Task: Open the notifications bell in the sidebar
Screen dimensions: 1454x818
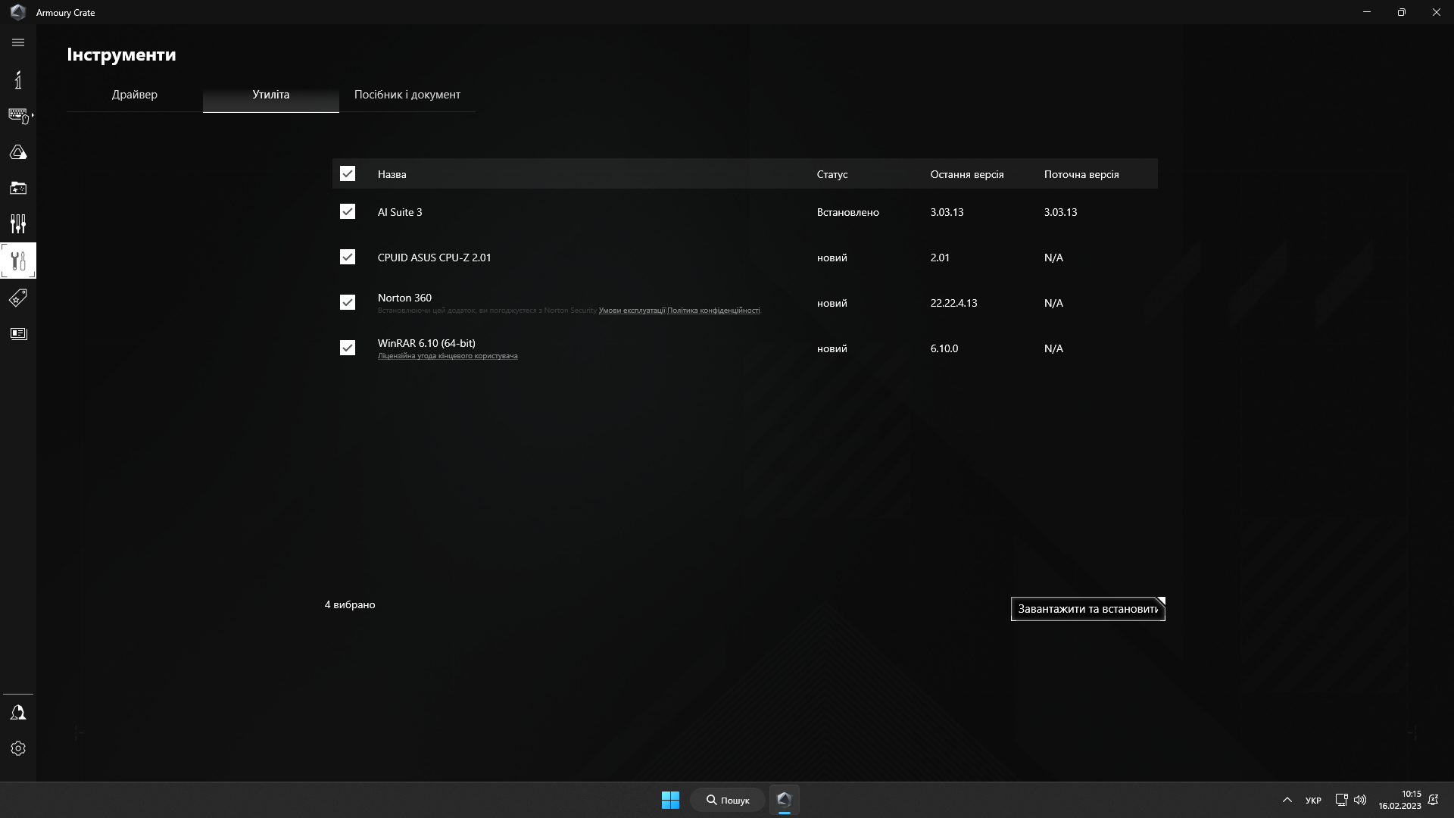Action: pyautogui.click(x=18, y=713)
